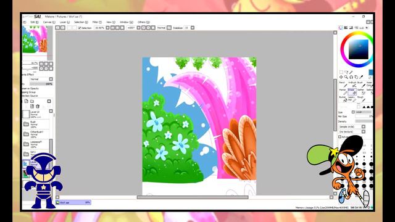The width and height of the screenshot is (395, 222).
Task: Toggle the Advanced settings checkbox
Action: [340, 137]
